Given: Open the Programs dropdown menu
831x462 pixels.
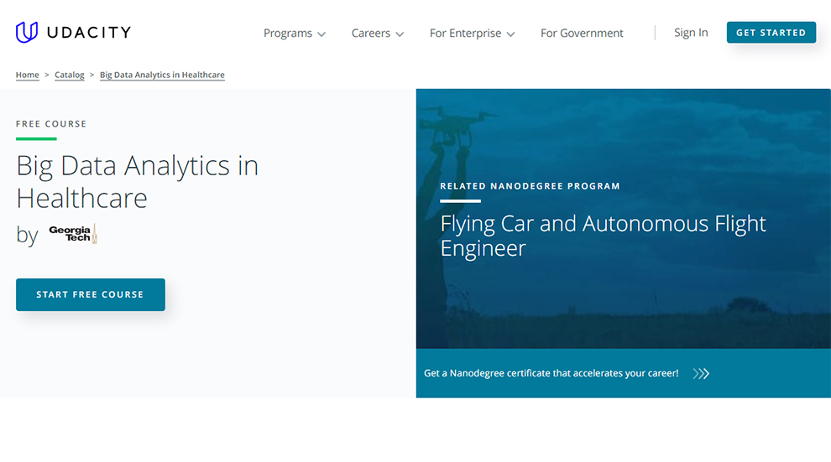Looking at the screenshot, I should 294,34.
